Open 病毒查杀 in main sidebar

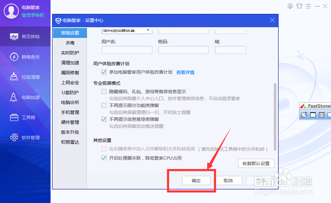(25, 57)
